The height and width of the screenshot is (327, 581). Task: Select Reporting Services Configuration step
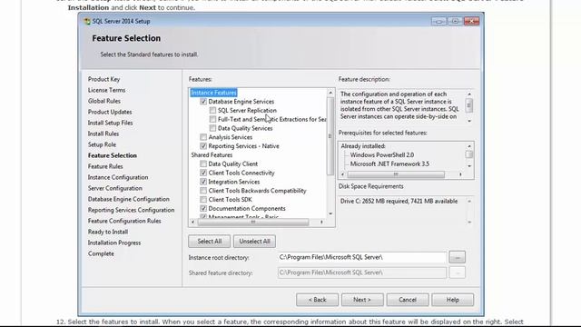(131, 210)
